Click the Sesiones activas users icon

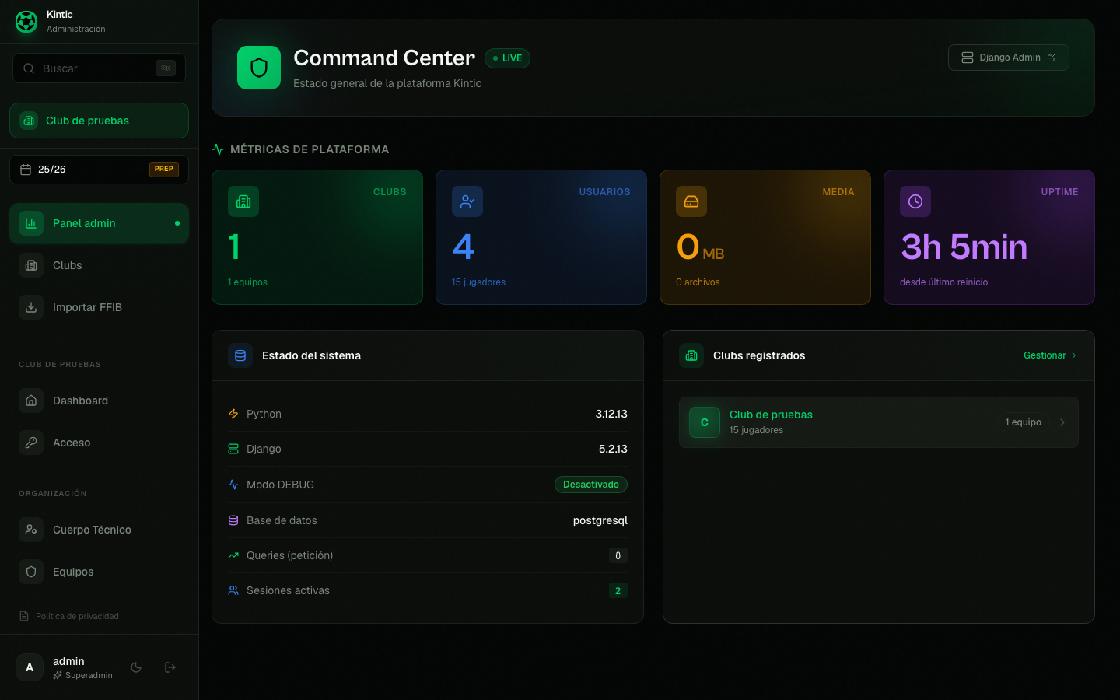point(233,590)
